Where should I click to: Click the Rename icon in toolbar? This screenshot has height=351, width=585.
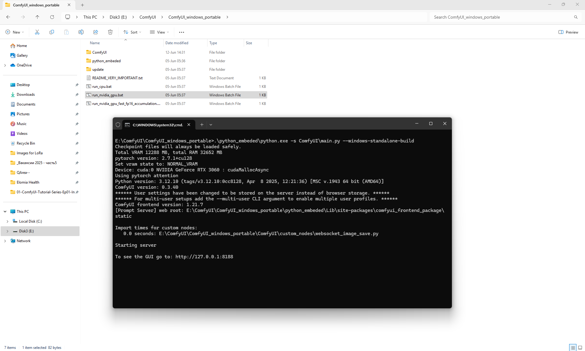coord(81,32)
